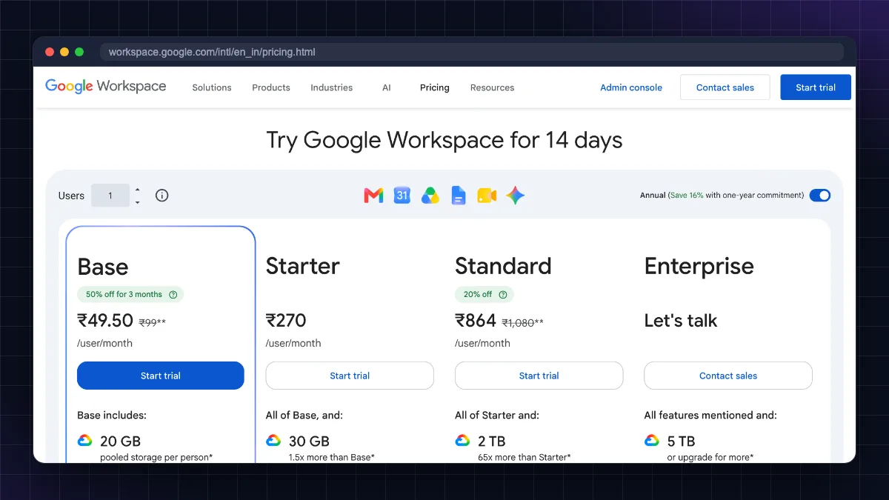
Task: Click the ₹49.50 price text
Action: pos(105,321)
